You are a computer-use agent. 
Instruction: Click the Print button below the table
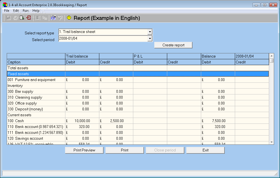pyautogui.click(x=125, y=150)
